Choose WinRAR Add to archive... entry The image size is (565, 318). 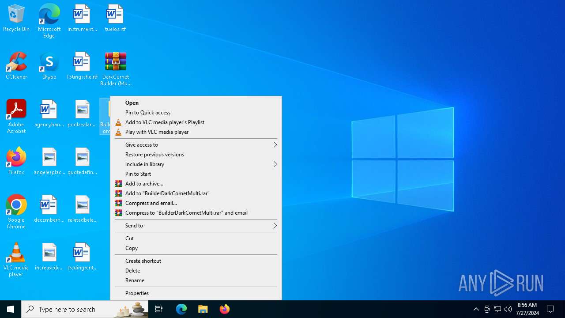click(x=196, y=184)
